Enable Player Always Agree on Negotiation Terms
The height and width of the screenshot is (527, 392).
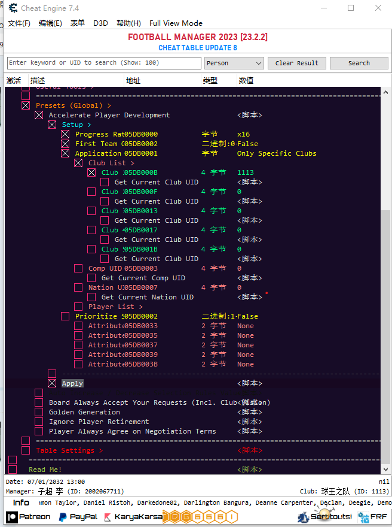39,431
